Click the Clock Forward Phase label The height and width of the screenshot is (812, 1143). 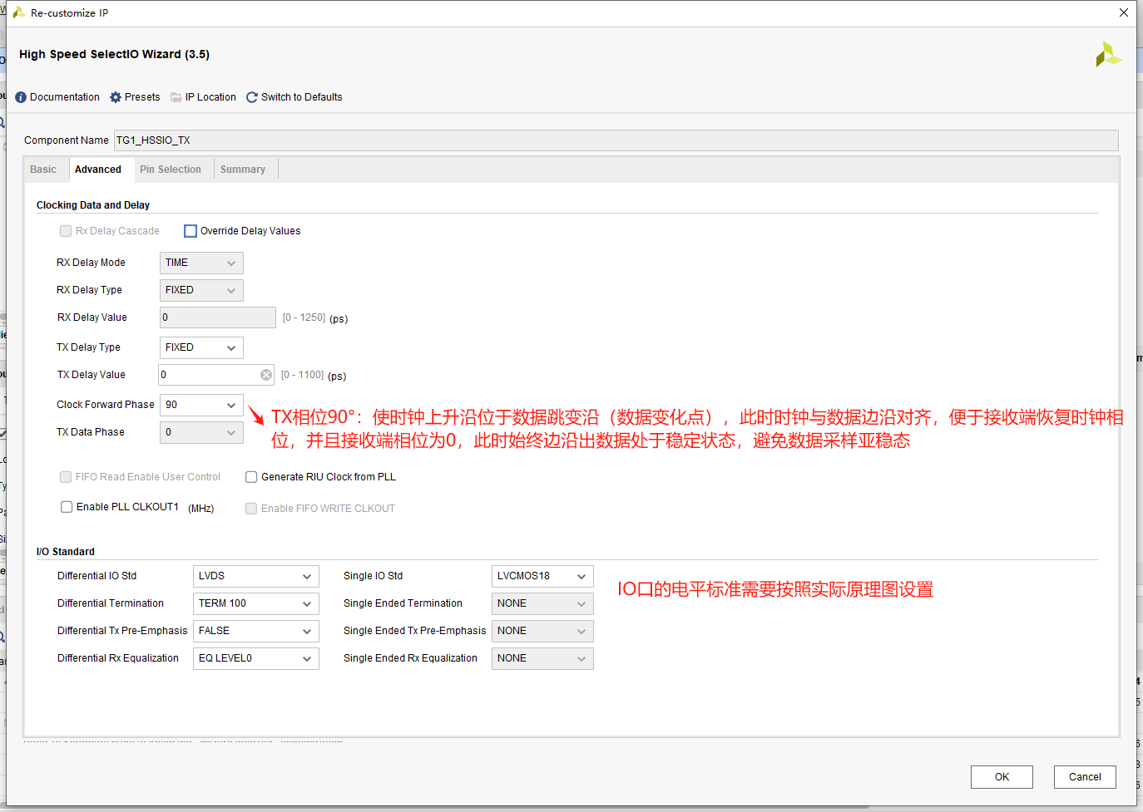coord(106,405)
